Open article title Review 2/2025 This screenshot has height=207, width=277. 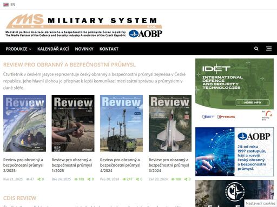23,165
